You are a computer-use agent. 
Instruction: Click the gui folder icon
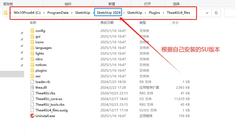point(32,36)
